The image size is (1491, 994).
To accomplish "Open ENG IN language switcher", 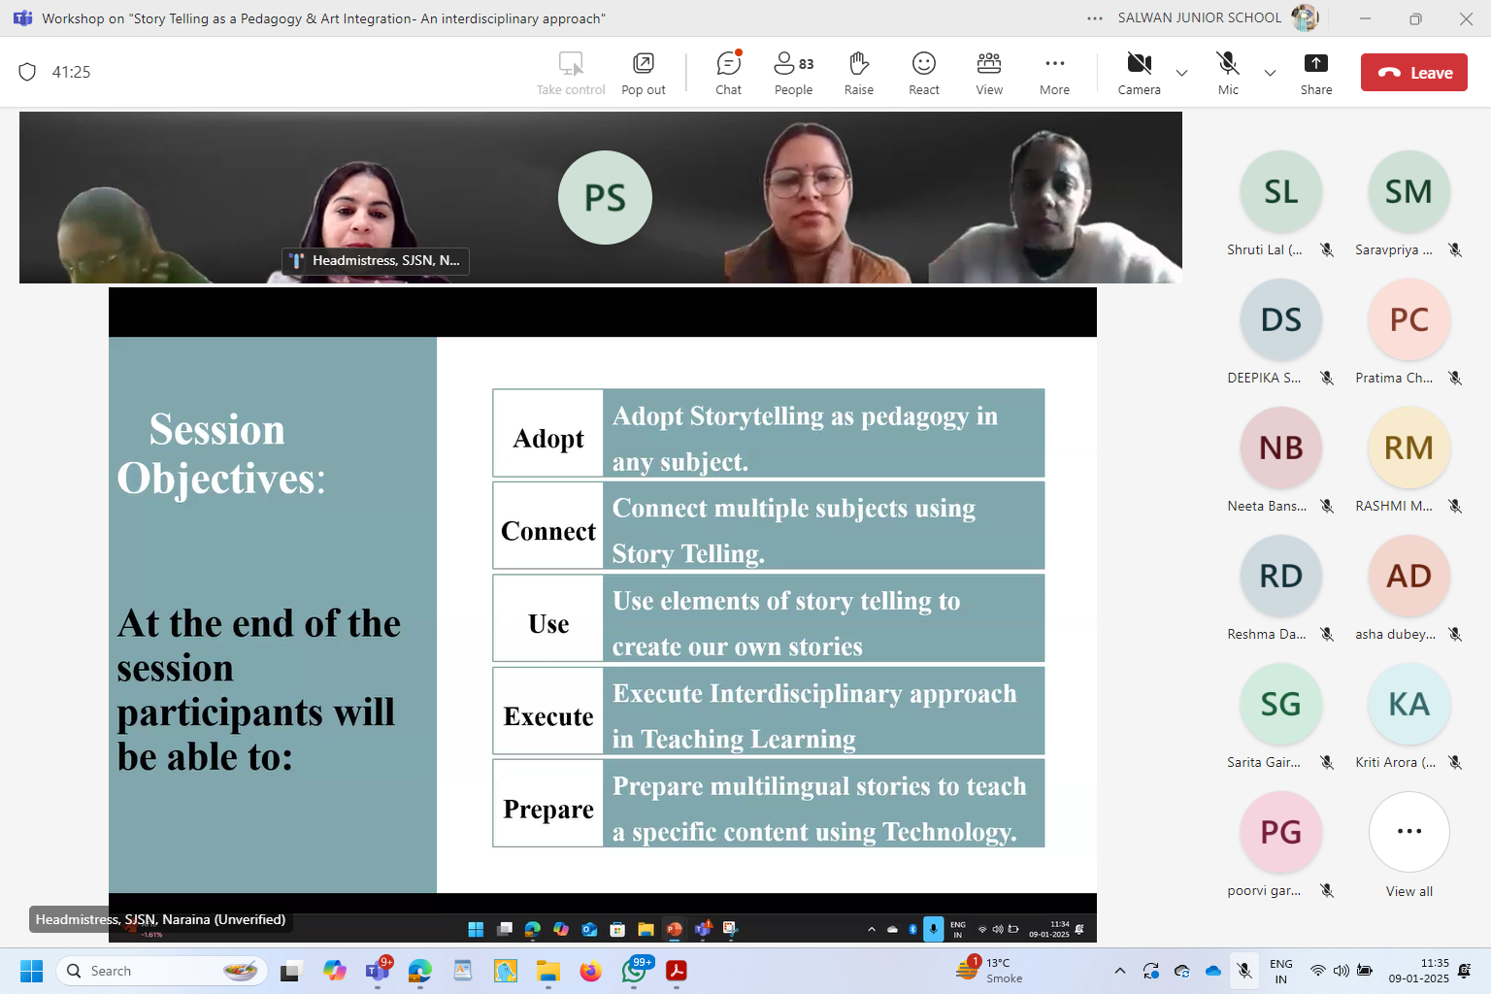I will point(1281,971).
